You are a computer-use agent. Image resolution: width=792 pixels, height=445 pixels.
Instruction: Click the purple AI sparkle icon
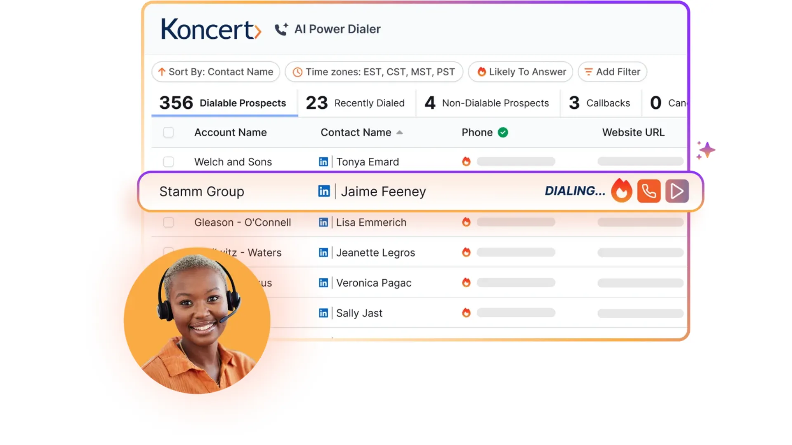point(706,150)
